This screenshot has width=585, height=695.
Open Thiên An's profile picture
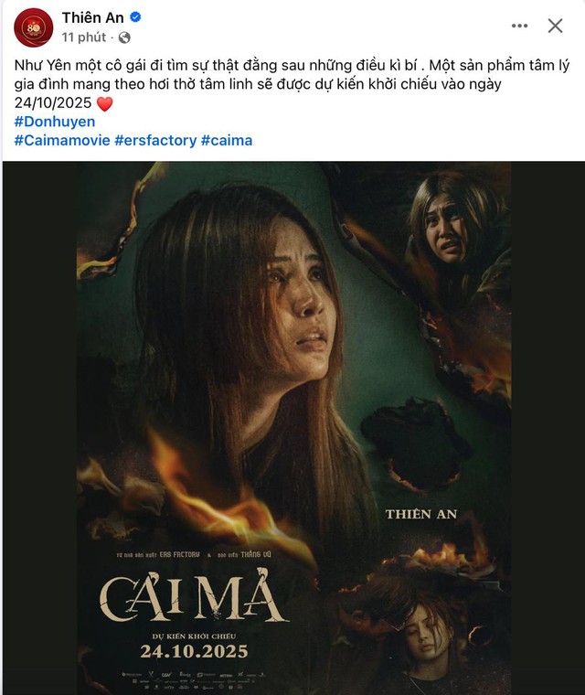click(x=33, y=27)
